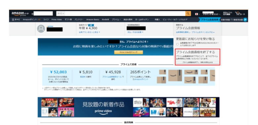Open the Amazon.co.jp prime logo home

point(20,14)
